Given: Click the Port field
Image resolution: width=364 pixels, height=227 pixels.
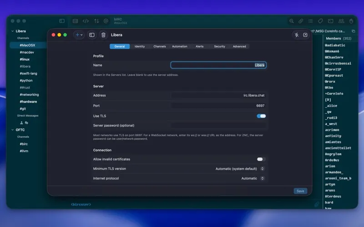Looking at the screenshot, I should (x=218, y=106).
